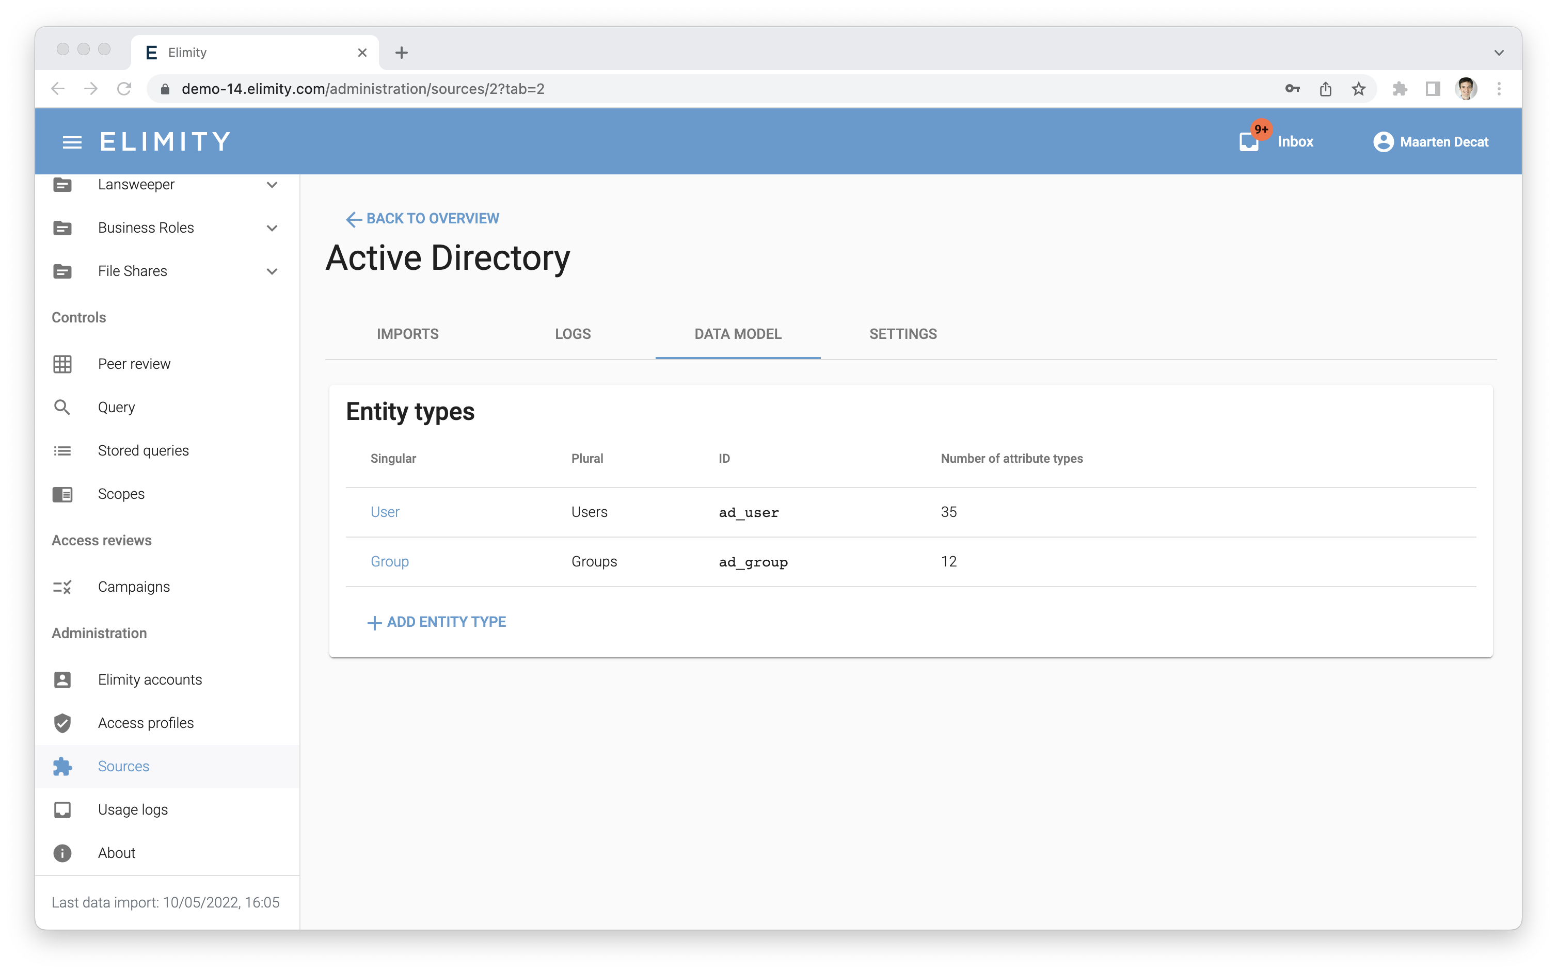Click the ELIMITY logo

point(166,141)
